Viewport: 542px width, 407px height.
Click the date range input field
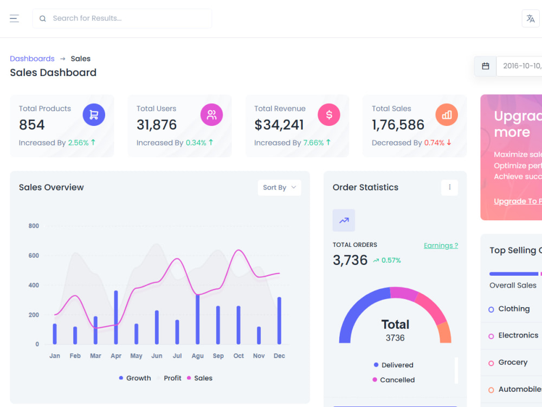[x=519, y=66]
